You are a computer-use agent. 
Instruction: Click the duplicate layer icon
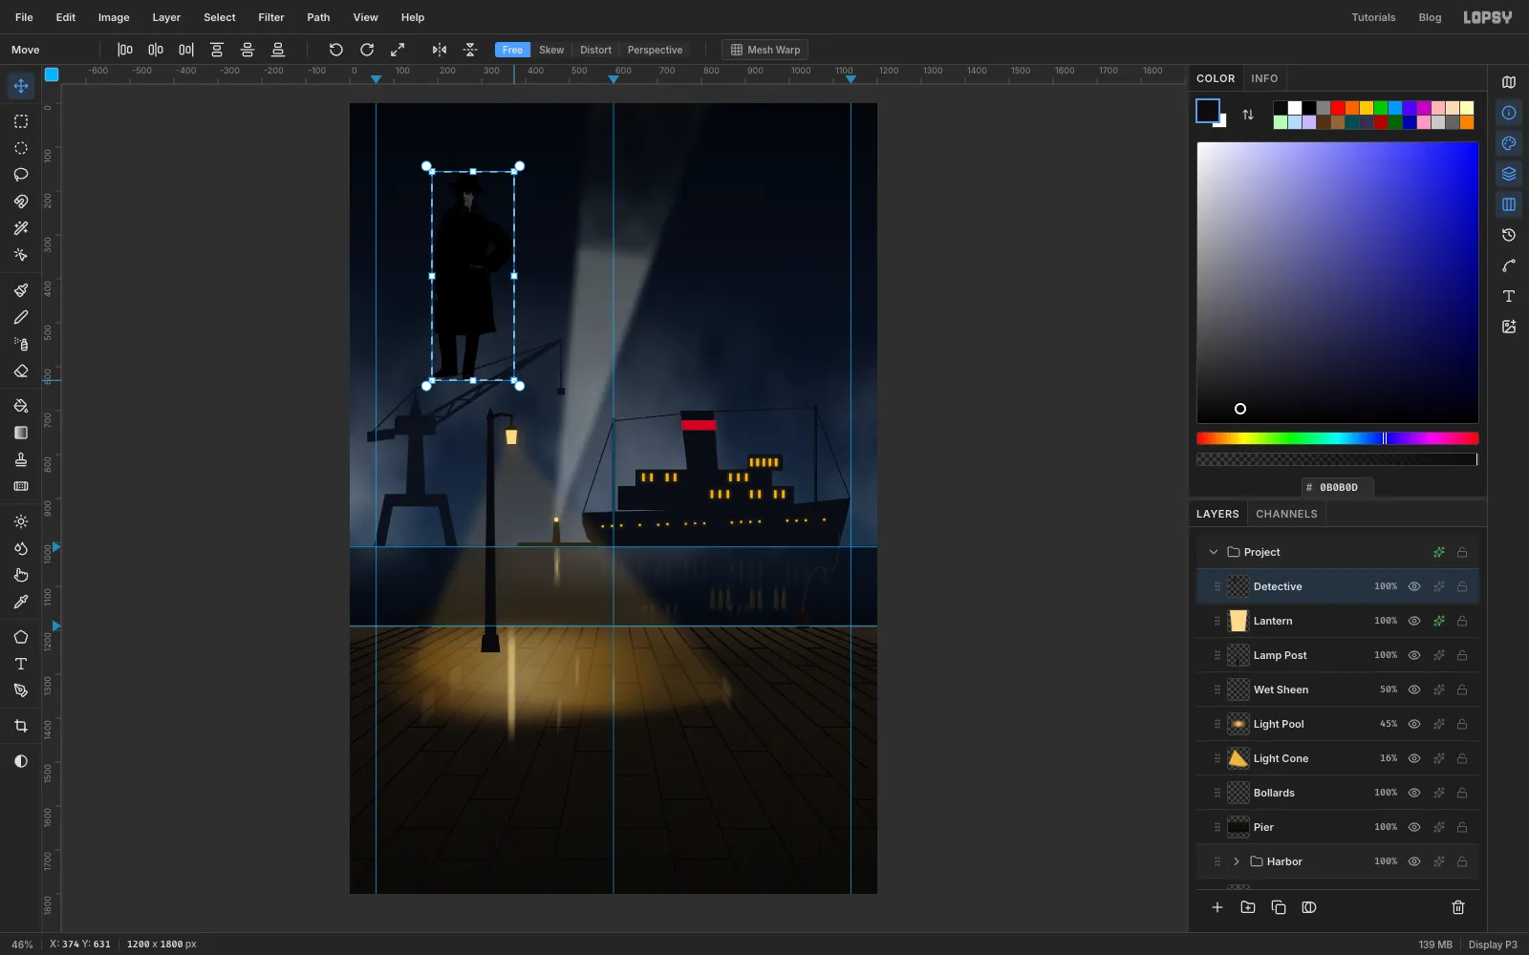pyautogui.click(x=1279, y=907)
